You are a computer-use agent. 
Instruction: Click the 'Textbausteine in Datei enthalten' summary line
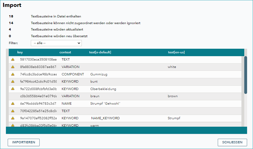coord(56,16)
